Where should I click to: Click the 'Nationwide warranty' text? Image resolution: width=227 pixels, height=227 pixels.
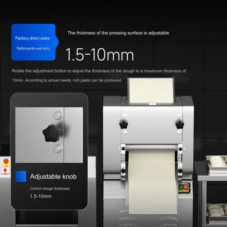[x=33, y=48]
